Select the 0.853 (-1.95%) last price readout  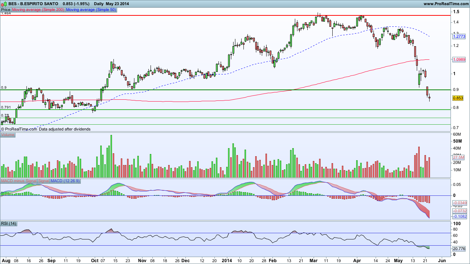pos(76,4)
